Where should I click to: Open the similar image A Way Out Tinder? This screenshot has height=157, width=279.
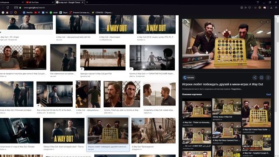(x=197, y=109)
